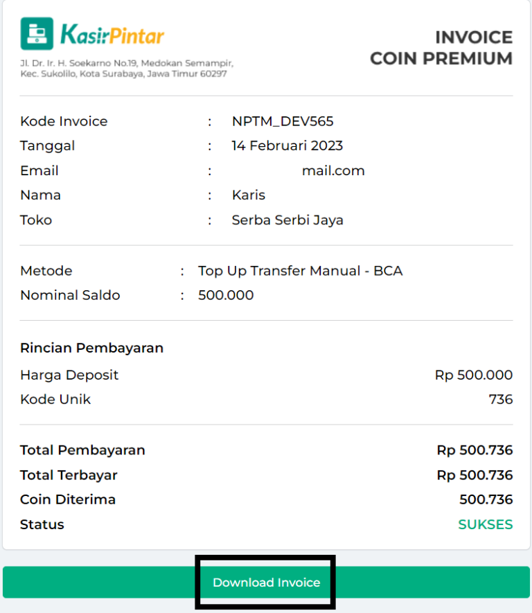Click the Metode row label
Screen dimensions: 532x613
[x=46, y=271]
